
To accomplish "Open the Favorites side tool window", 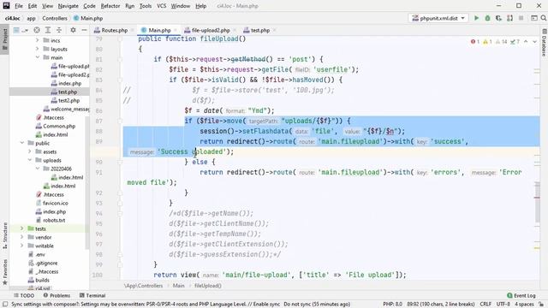I will click(x=4, y=272).
